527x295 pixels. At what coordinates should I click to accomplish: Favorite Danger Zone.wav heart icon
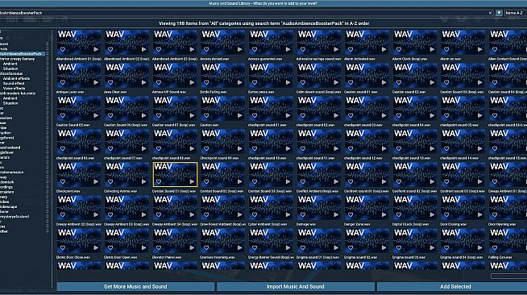pyautogui.click(x=351, y=214)
